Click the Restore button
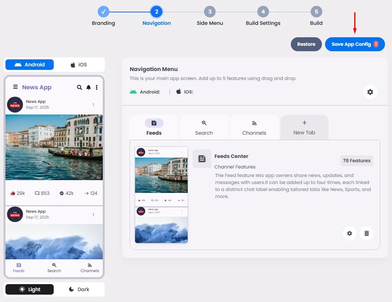392x302 pixels. [x=306, y=44]
